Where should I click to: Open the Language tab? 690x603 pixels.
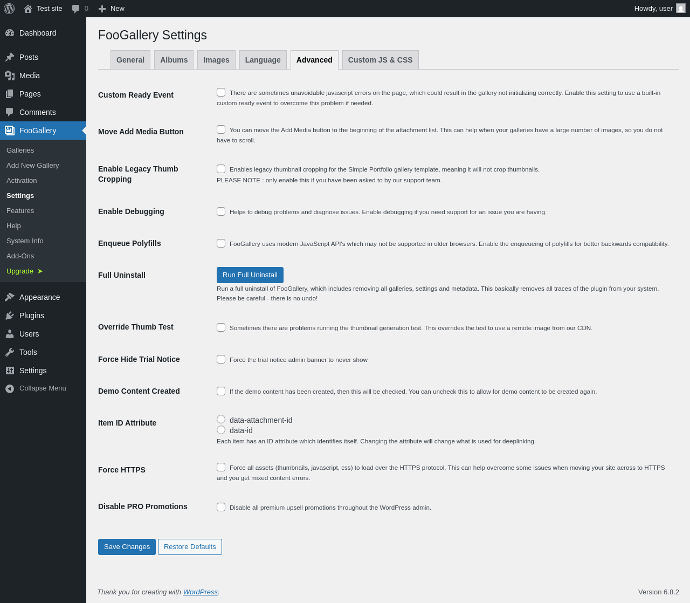[263, 60]
